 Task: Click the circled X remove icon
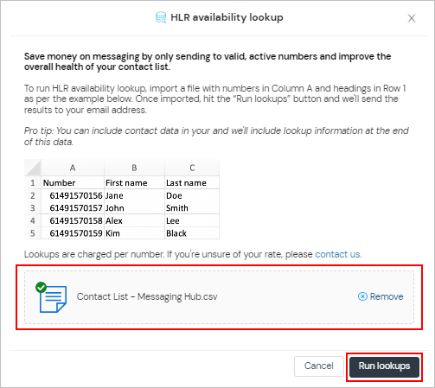pyautogui.click(x=362, y=296)
